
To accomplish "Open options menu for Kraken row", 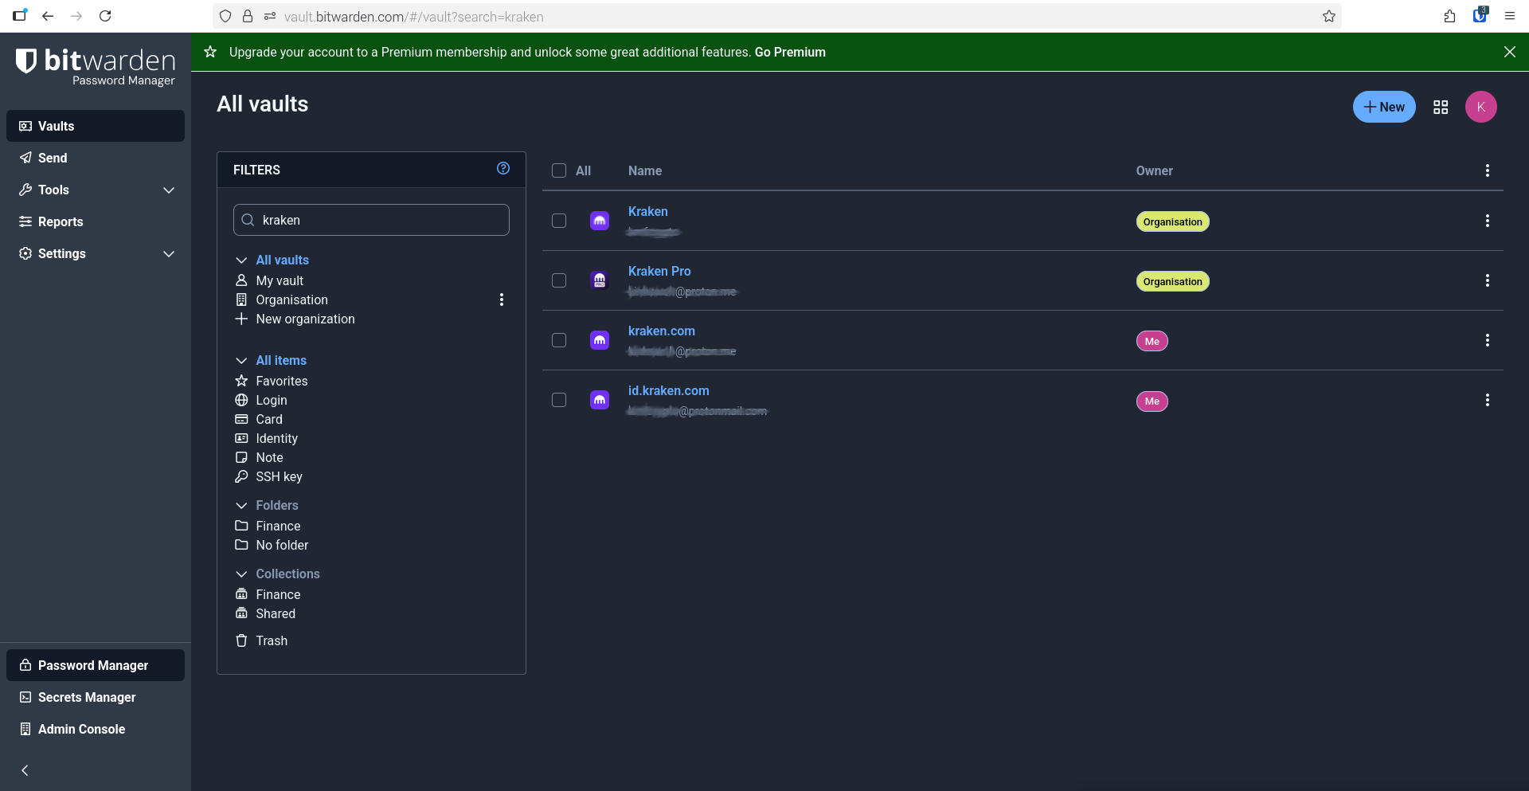I will pos(1487,221).
